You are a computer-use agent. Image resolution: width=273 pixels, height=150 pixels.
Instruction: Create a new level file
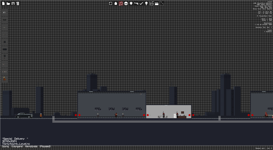tap(3, 3)
